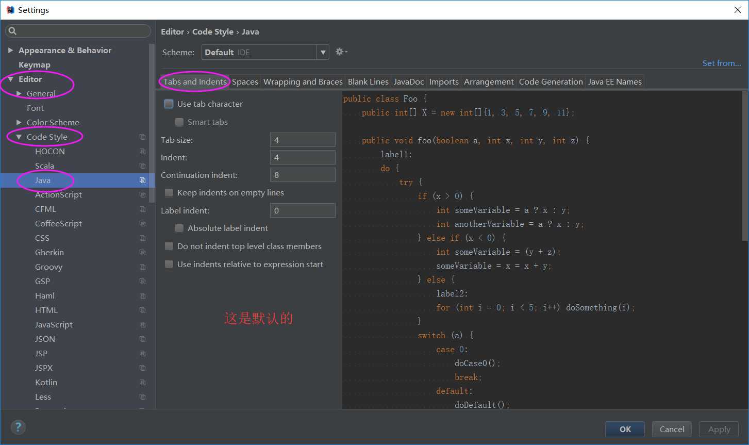Click the Cancel button

672,429
